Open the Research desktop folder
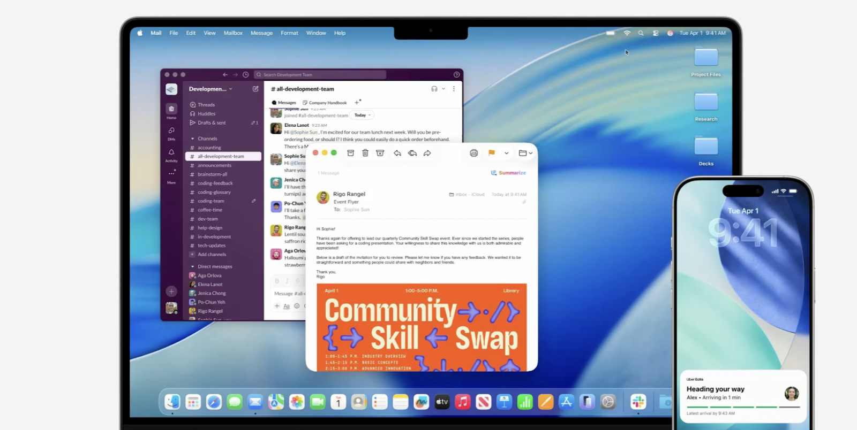The height and width of the screenshot is (430, 857). [x=706, y=106]
